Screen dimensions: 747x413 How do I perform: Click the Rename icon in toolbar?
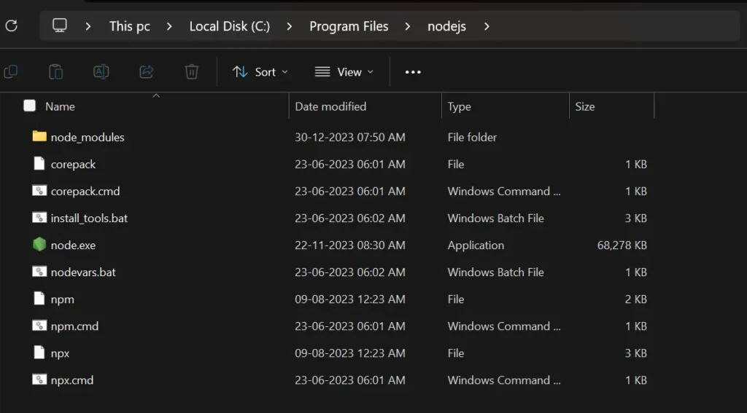pos(101,72)
